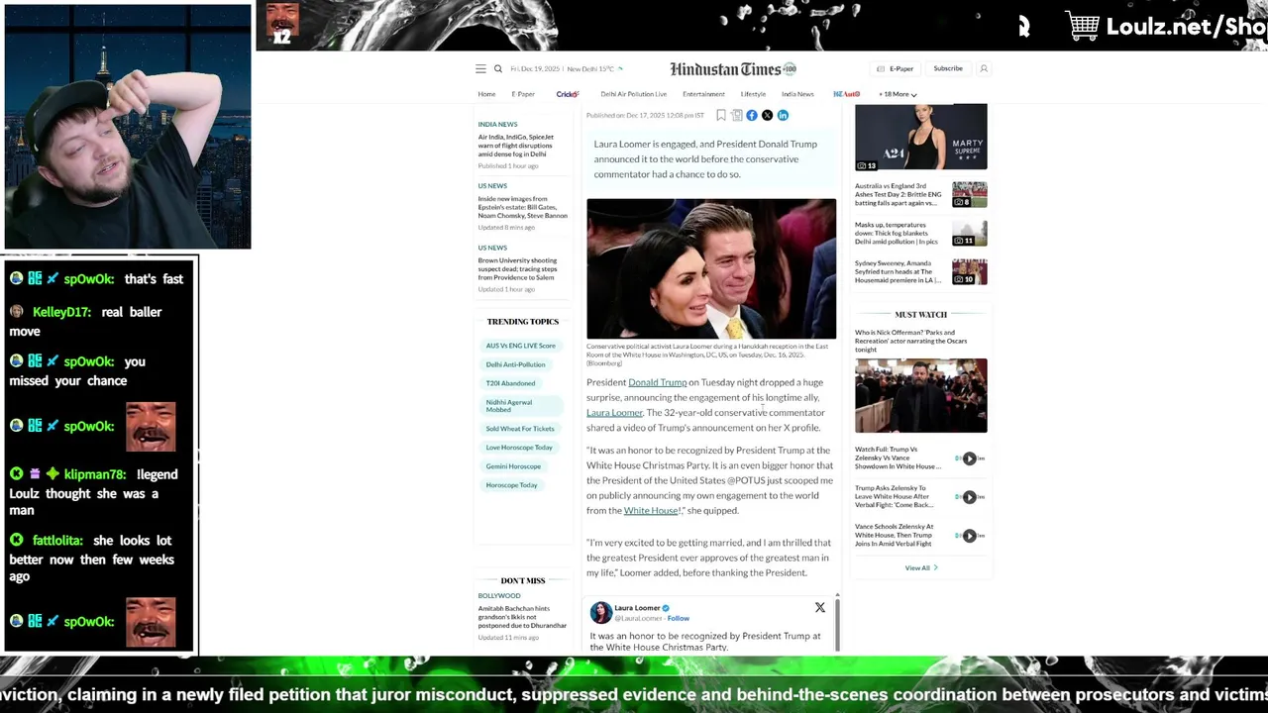The image size is (1268, 713).
Task: Play the Trump Asks Zelensky To Leave video
Action: point(970,497)
